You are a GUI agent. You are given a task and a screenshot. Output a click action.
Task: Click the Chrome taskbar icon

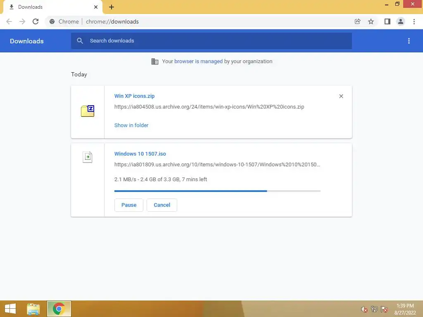point(59,309)
